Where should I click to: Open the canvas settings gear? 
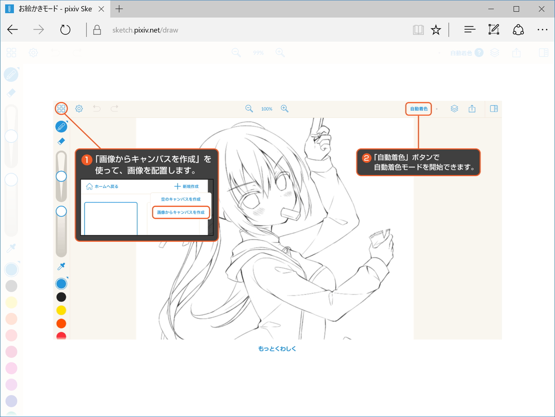(x=79, y=109)
